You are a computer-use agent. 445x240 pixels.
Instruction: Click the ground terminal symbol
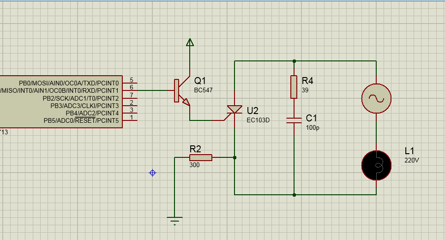pos(174,220)
